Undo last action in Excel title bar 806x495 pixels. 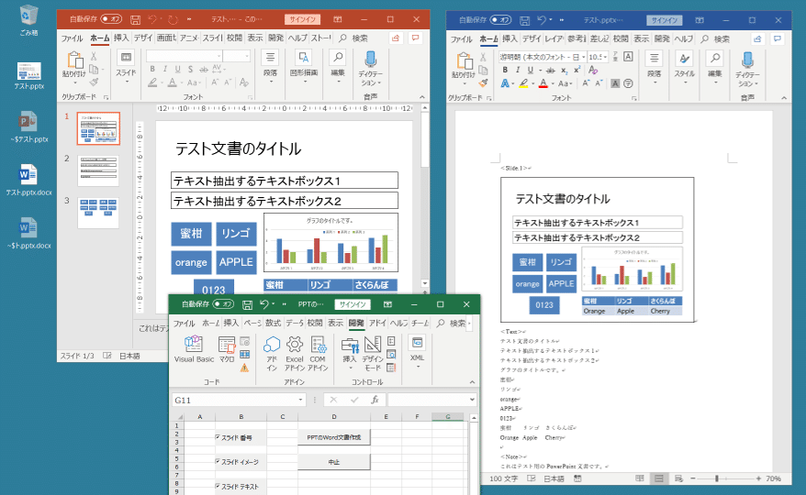click(263, 304)
